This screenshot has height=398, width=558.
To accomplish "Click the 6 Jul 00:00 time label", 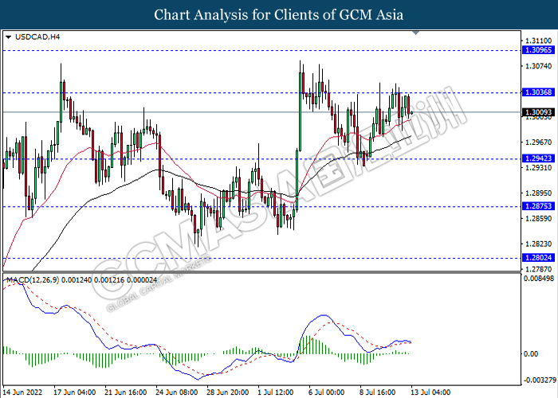I will [327, 392].
